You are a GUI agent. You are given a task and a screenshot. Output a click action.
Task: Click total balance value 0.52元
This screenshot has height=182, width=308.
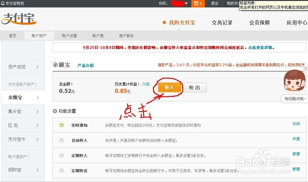(x=67, y=91)
